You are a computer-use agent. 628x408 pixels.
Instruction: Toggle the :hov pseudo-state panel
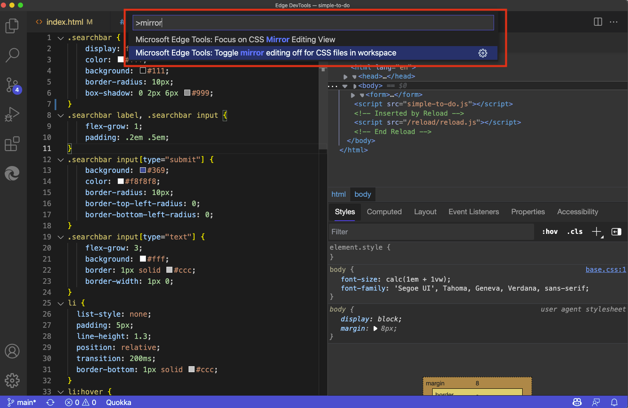click(549, 231)
